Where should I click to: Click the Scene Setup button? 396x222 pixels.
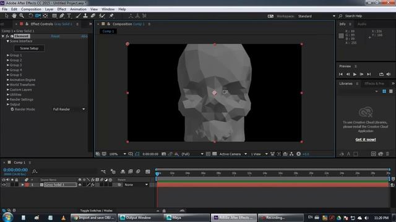(29, 48)
